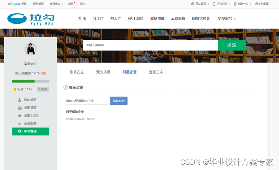
Task: Click the 已签到 check-in button
Action: click(x=43, y=89)
